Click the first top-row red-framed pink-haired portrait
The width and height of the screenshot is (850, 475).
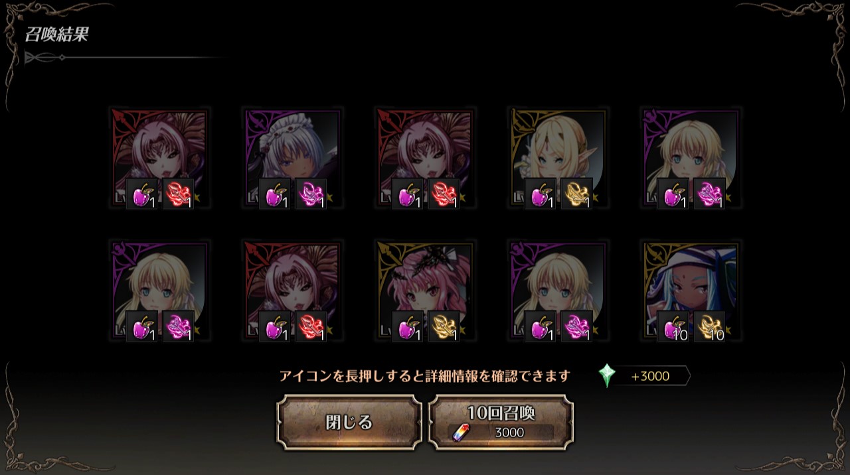pos(159,158)
